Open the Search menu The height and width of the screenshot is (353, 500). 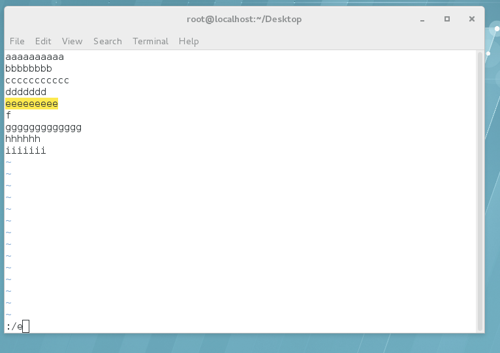pos(108,42)
